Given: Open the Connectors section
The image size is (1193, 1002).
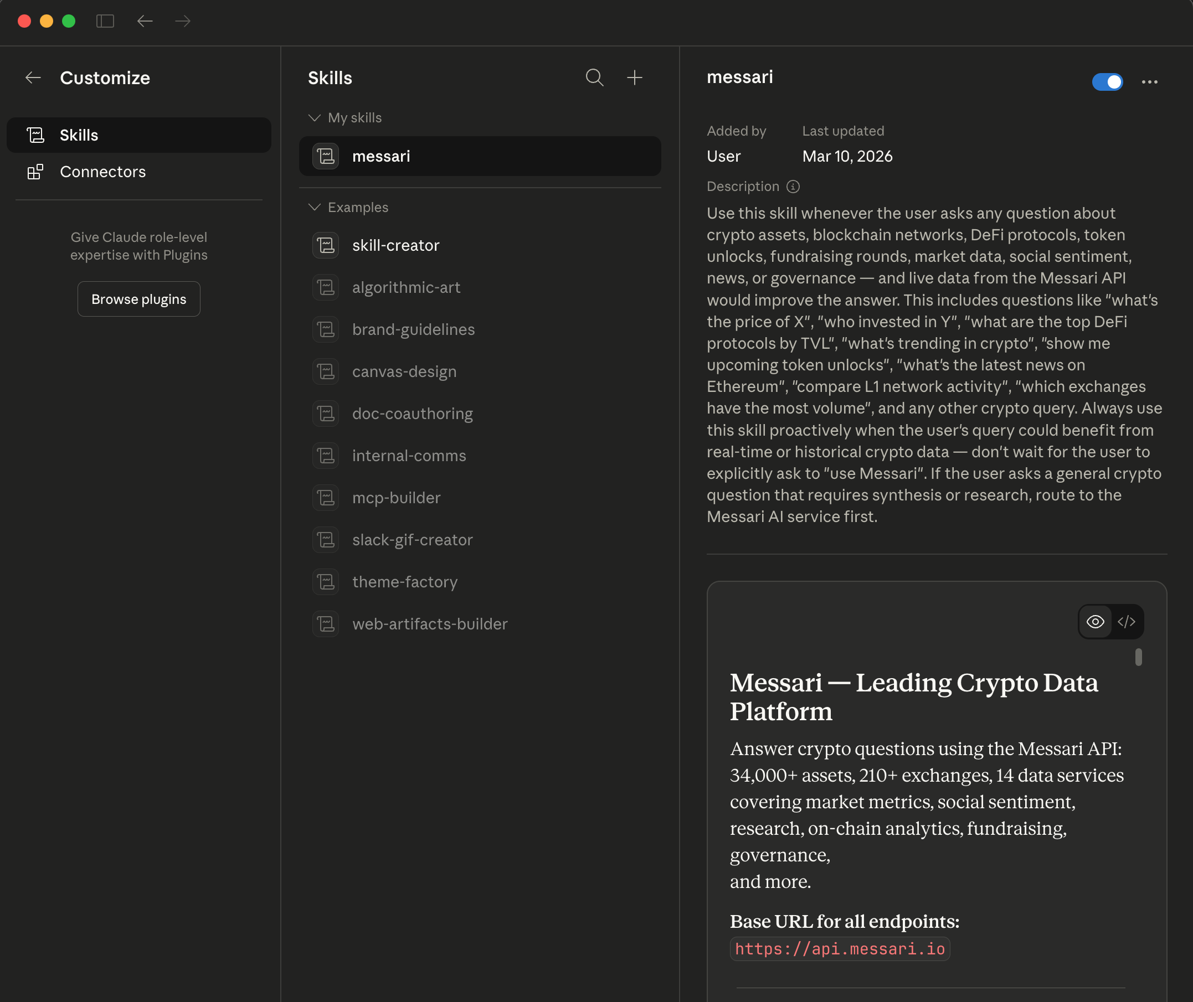Looking at the screenshot, I should pyautogui.click(x=102, y=172).
